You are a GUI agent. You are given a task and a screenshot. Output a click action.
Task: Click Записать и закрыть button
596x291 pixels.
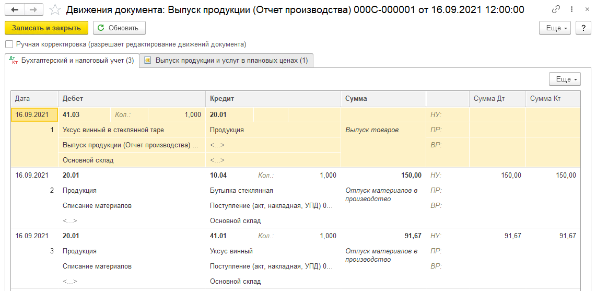pos(46,28)
